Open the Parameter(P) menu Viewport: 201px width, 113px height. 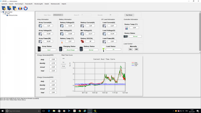pos(29,4)
